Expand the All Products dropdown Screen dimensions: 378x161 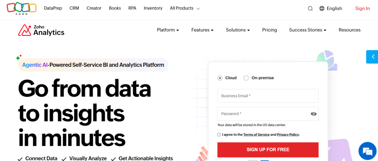point(185,8)
